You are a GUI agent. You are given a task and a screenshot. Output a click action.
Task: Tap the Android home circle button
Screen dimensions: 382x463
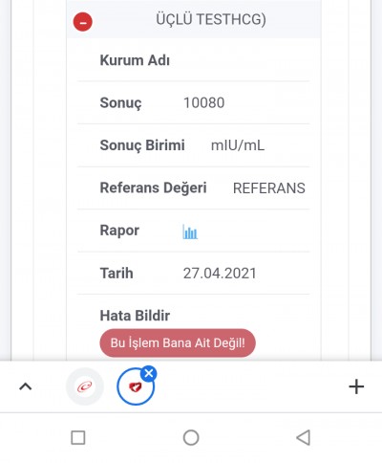(191, 437)
